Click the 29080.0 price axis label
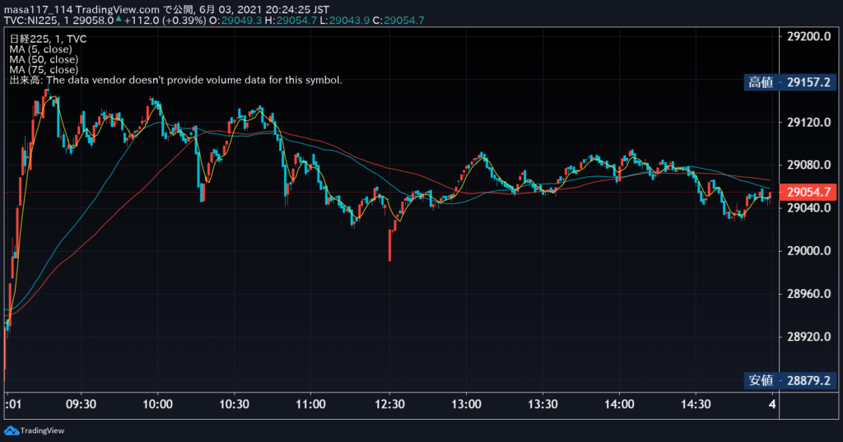The image size is (843, 442). tap(808, 165)
